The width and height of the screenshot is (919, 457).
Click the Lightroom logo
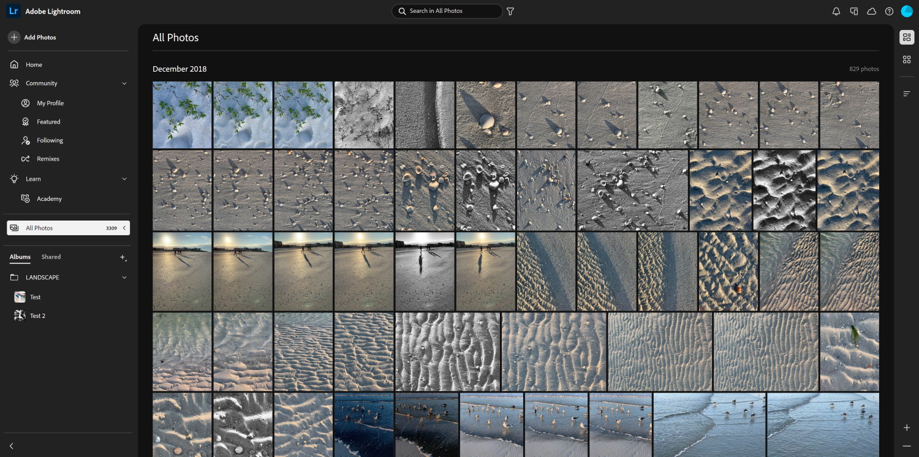(x=12, y=10)
